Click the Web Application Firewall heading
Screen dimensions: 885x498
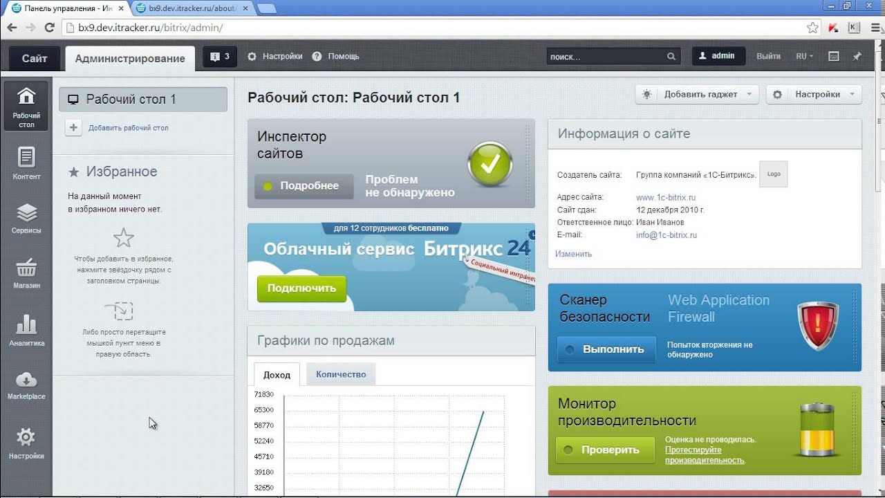click(x=718, y=308)
